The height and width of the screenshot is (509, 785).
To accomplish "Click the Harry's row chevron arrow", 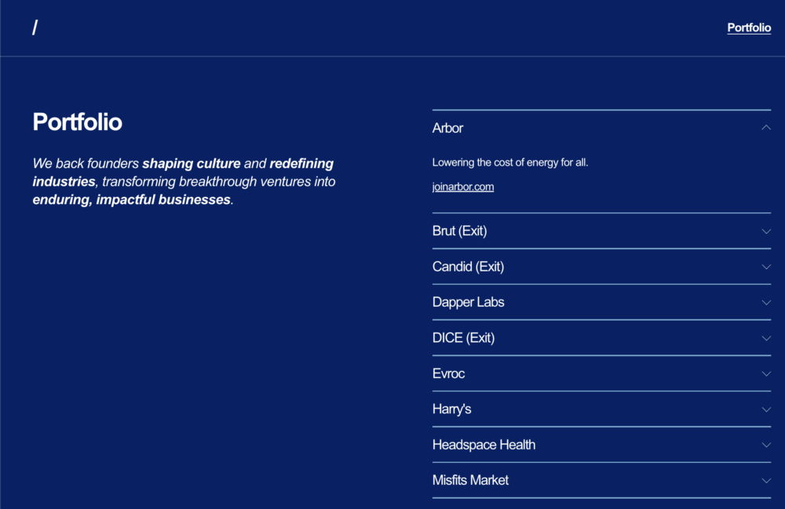I will point(766,409).
